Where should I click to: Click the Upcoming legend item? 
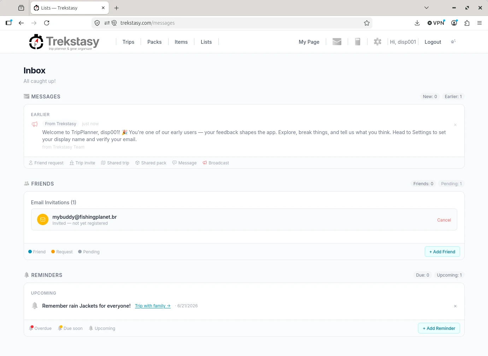pos(102,328)
